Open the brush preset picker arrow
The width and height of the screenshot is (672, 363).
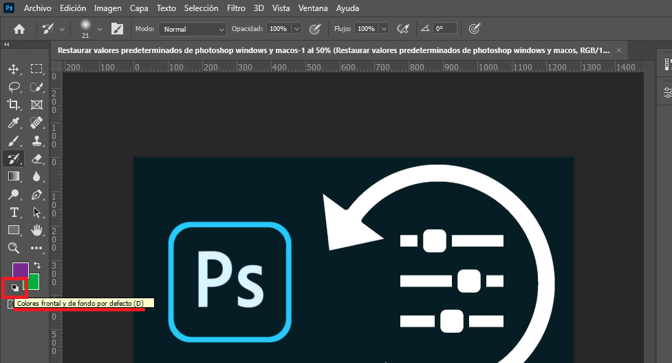pos(100,29)
